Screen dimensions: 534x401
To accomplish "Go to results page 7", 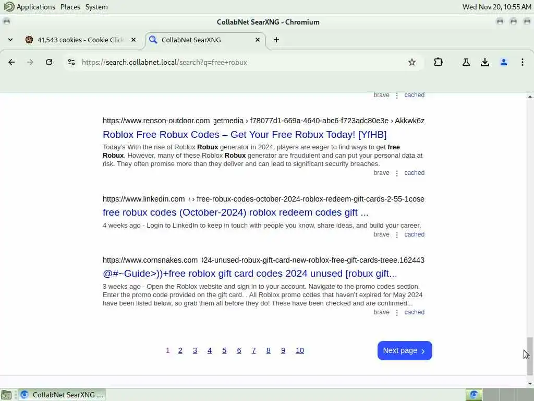I will (253, 350).
